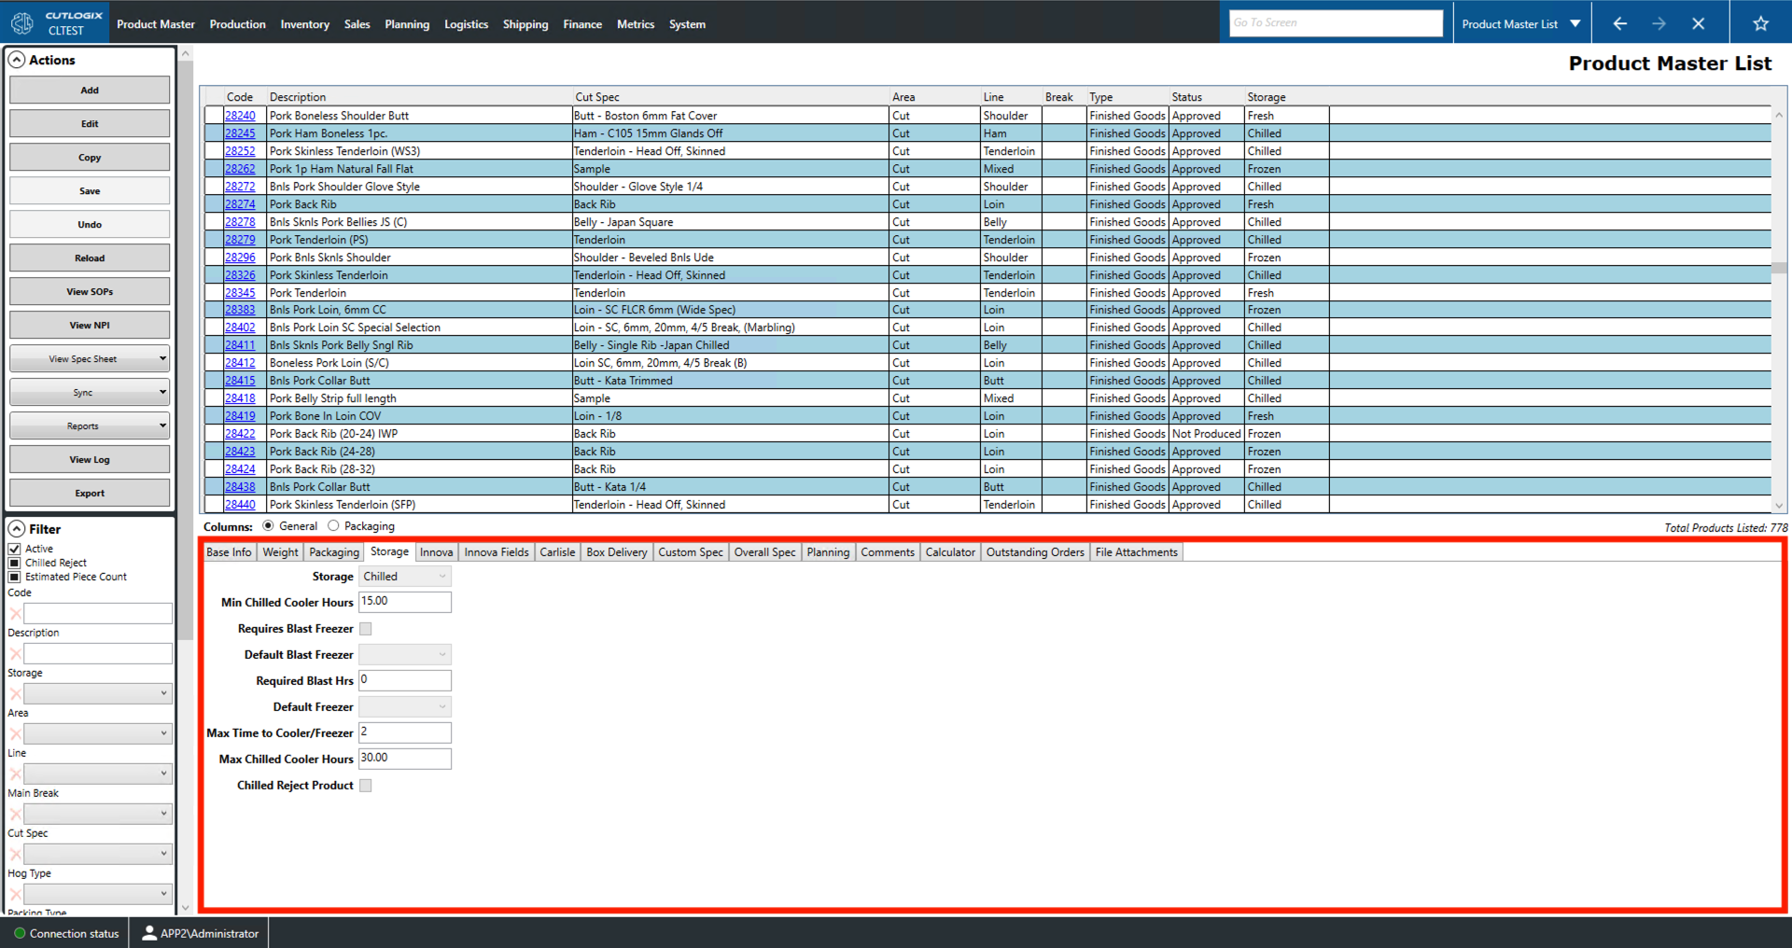Click the star icon to favorite this screen
This screenshot has height=948, width=1792.
pos(1762,23)
